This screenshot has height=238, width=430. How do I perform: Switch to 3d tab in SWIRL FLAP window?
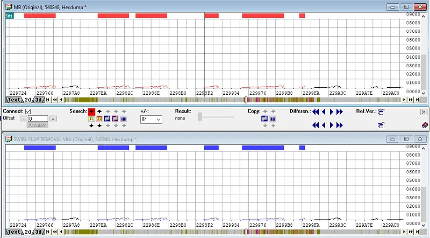pos(38,232)
